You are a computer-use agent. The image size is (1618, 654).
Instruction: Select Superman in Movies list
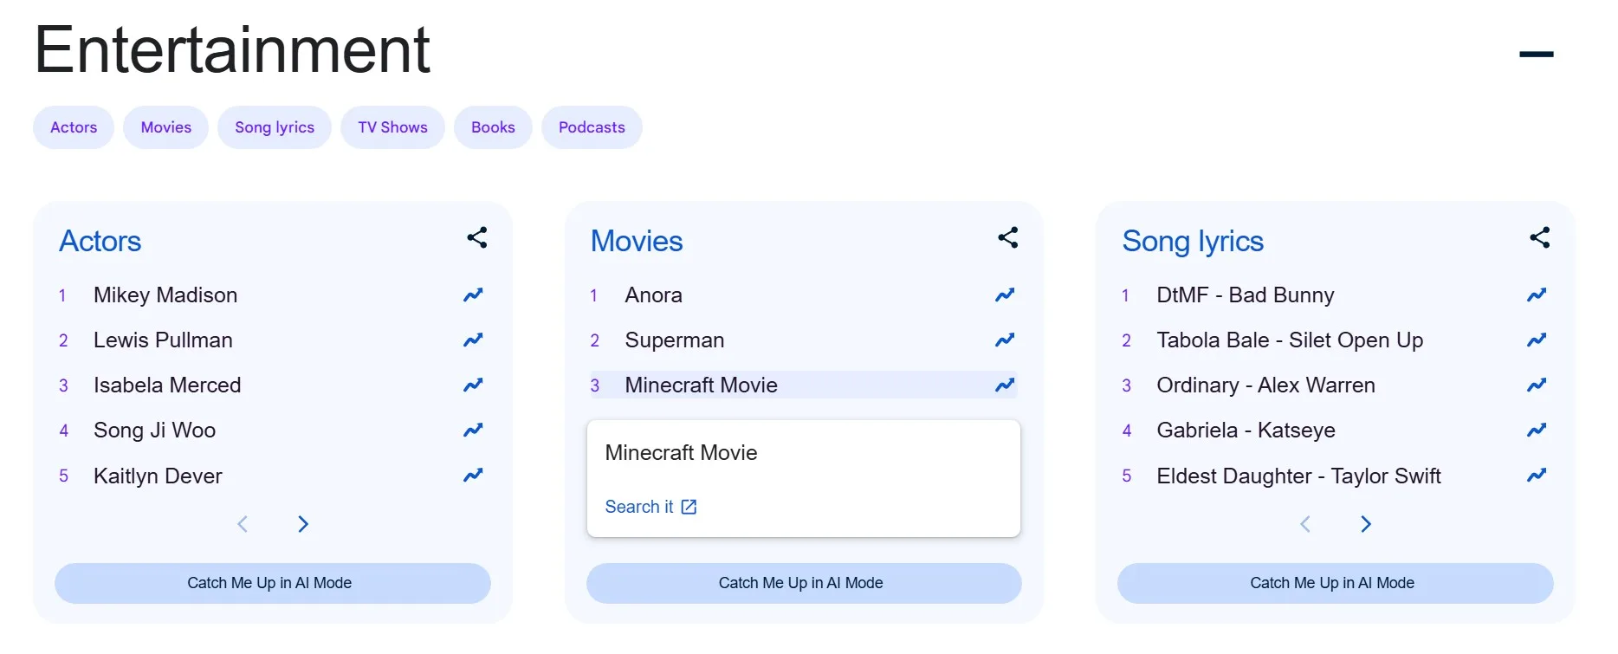tap(675, 340)
